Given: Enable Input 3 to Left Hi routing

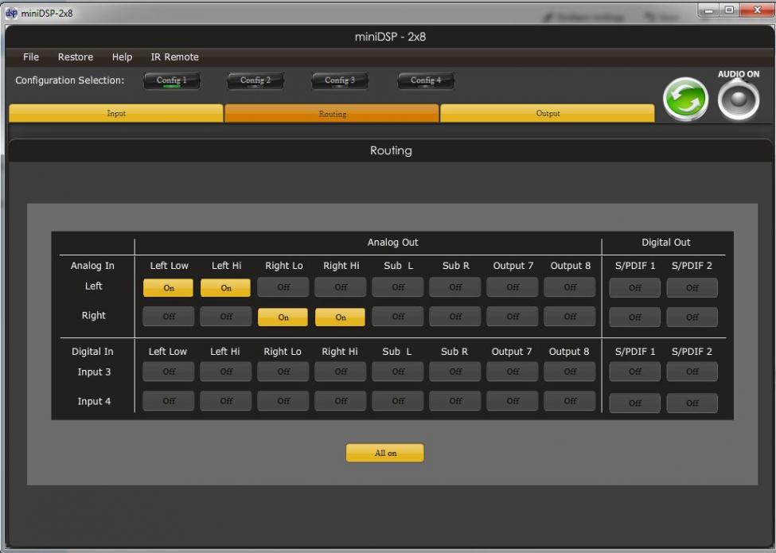Looking at the screenshot, I should pos(226,372).
